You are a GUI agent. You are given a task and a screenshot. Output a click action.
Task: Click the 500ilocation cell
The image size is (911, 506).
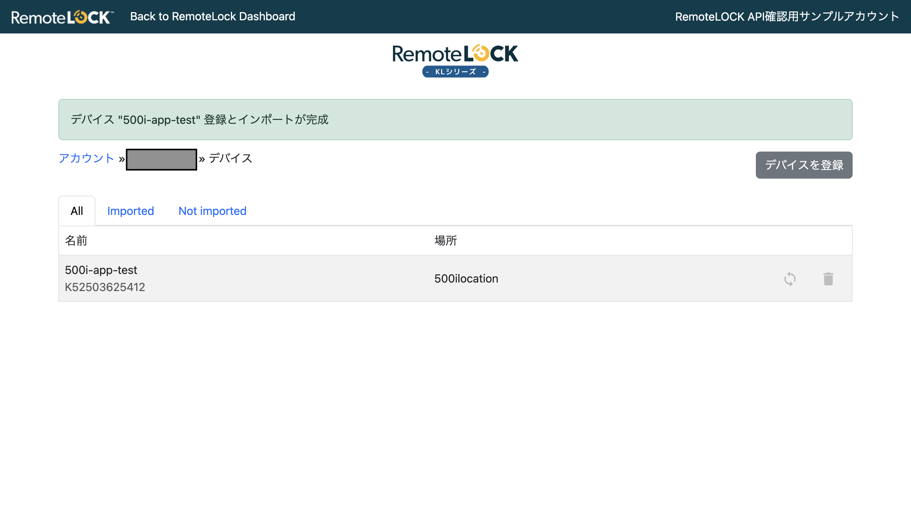click(x=466, y=278)
